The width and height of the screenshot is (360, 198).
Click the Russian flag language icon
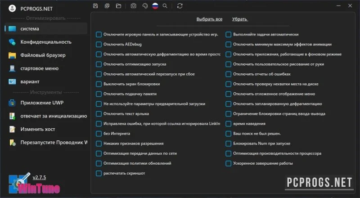click(x=155, y=6)
